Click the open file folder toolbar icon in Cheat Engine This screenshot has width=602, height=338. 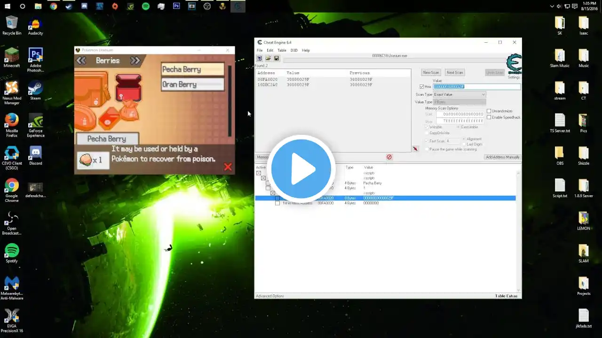coord(268,58)
